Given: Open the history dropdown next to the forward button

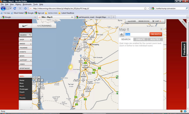Looking at the screenshot, I should [x=11, y=8].
